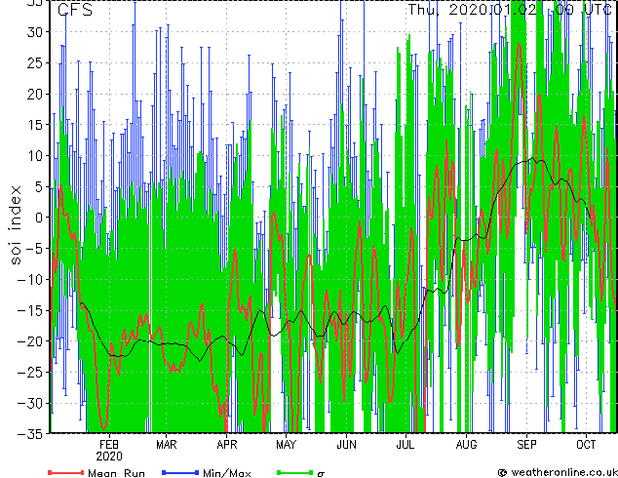Screen dimensions: 618x478
Task: Click the JUN x-axis label
Action: pos(346,445)
